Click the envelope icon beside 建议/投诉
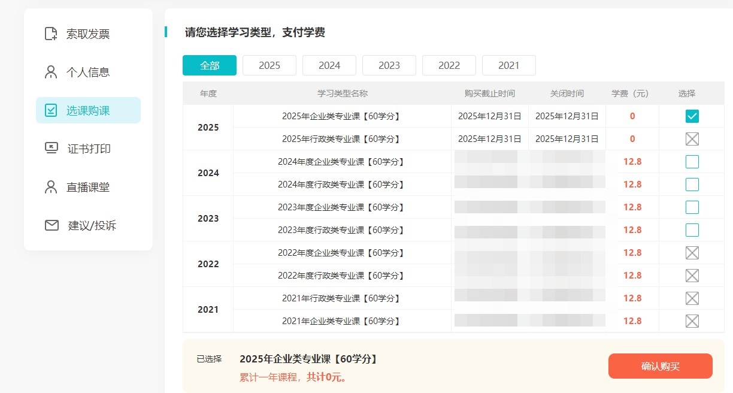Viewport: 733px width, 393px height. (52, 225)
